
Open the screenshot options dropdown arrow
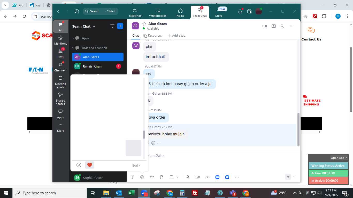(178, 177)
